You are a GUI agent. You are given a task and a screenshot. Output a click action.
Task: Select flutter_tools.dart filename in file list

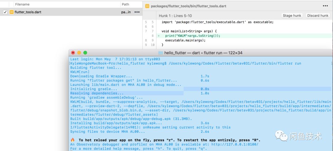point(28,12)
